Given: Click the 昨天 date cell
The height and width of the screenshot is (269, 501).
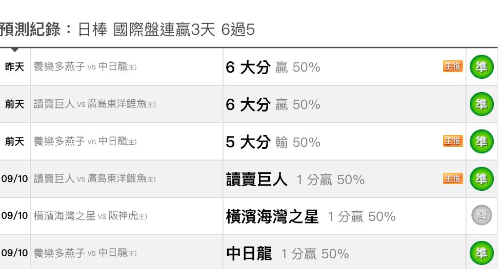Looking at the screenshot, I should click(15, 67).
